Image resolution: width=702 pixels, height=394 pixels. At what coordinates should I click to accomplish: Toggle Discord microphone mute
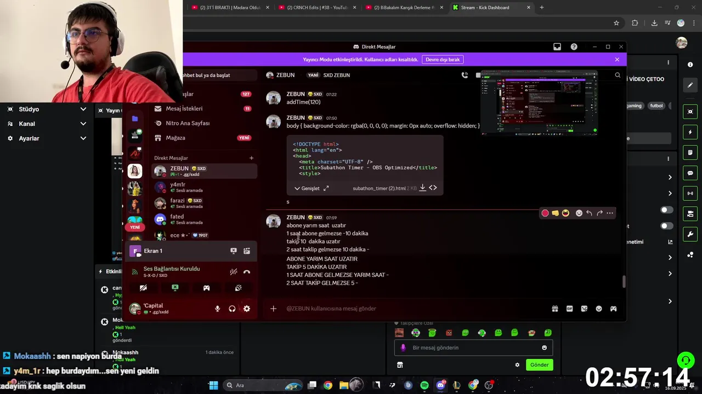click(217, 309)
